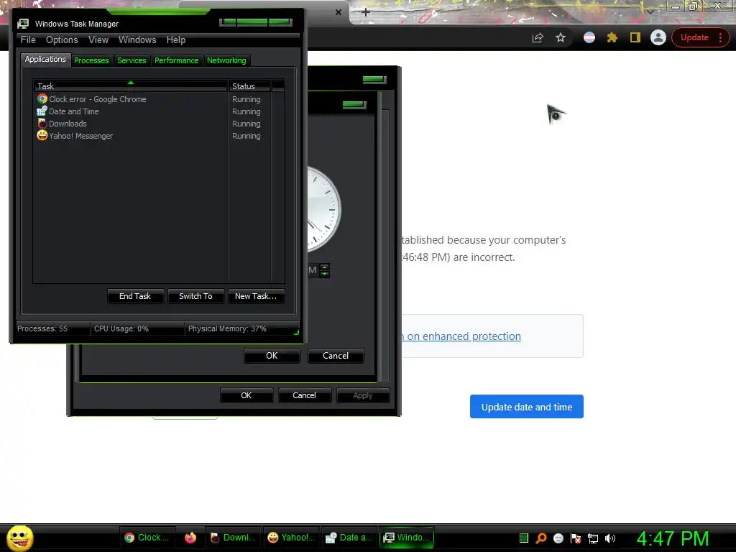Viewport: 736px width, 552px height.
Task: Click the time decrement down arrow
Action: [x=324, y=274]
